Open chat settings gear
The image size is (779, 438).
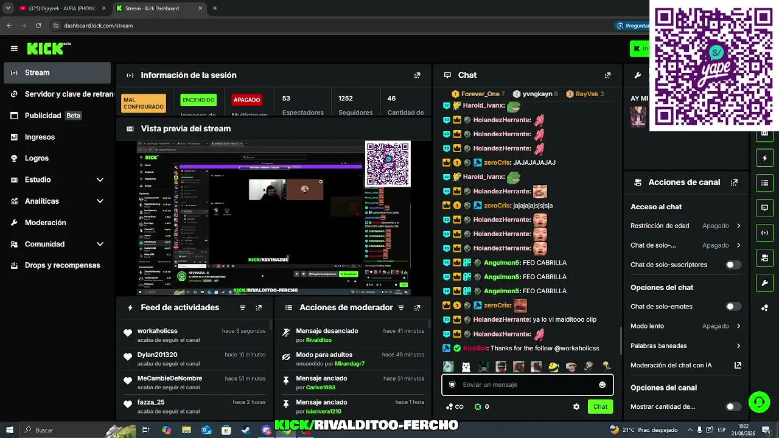pyautogui.click(x=576, y=407)
